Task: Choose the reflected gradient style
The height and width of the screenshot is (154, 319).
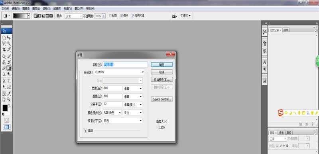Action: [47, 16]
